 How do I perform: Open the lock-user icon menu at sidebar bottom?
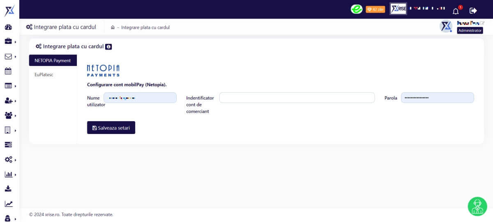(8, 218)
